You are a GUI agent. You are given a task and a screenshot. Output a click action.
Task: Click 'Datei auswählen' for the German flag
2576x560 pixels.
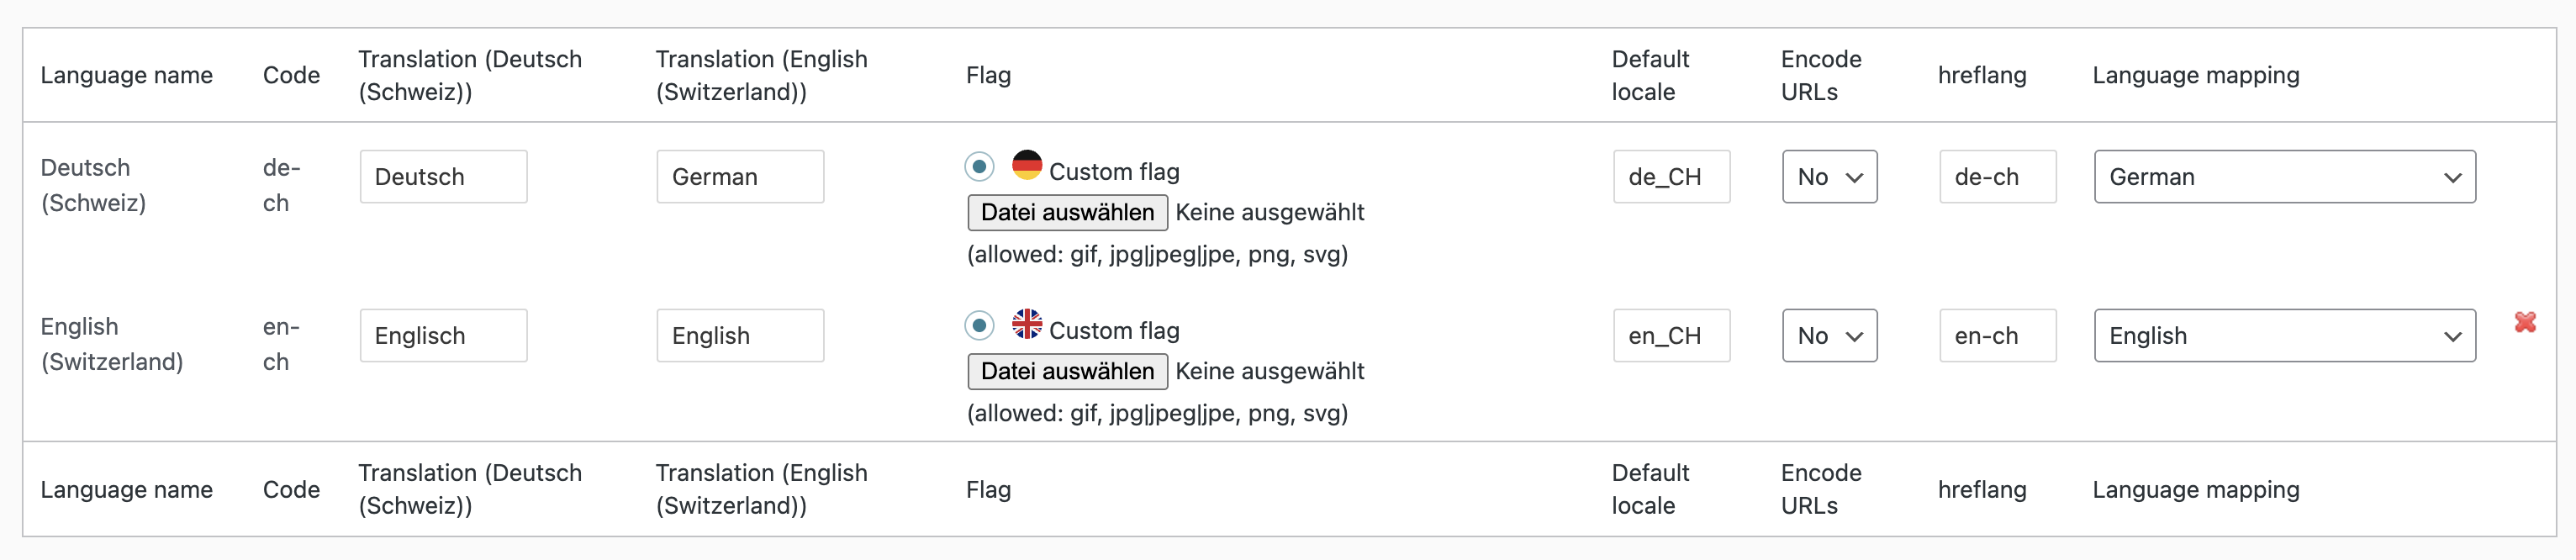1067,212
